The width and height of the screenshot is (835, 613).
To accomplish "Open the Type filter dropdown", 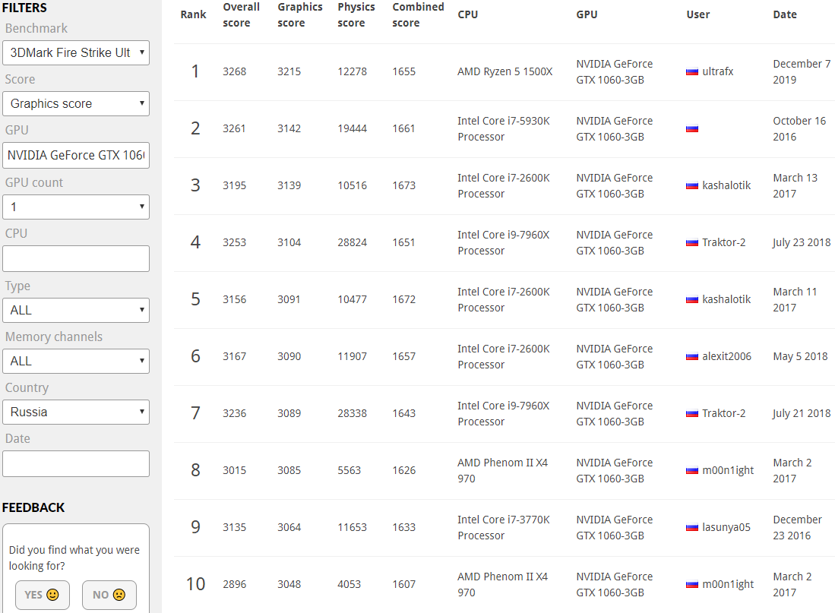I will pyautogui.click(x=76, y=310).
